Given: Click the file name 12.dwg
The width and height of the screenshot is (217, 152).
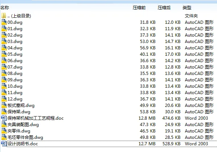Looking at the screenshot, I should 15,99.
